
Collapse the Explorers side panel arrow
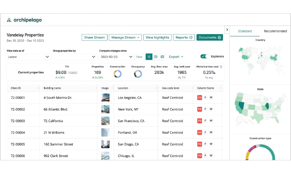(x=227, y=30)
